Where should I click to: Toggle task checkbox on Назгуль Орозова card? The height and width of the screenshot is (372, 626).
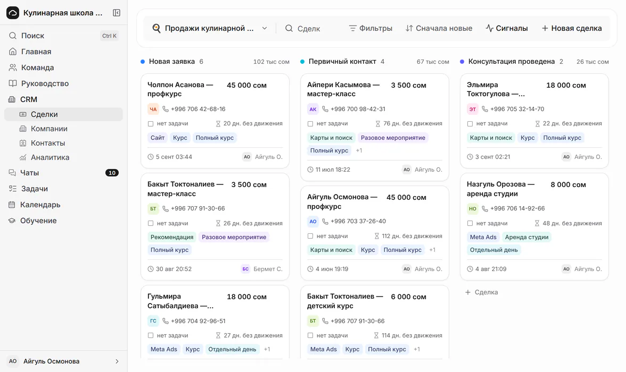[470, 223]
